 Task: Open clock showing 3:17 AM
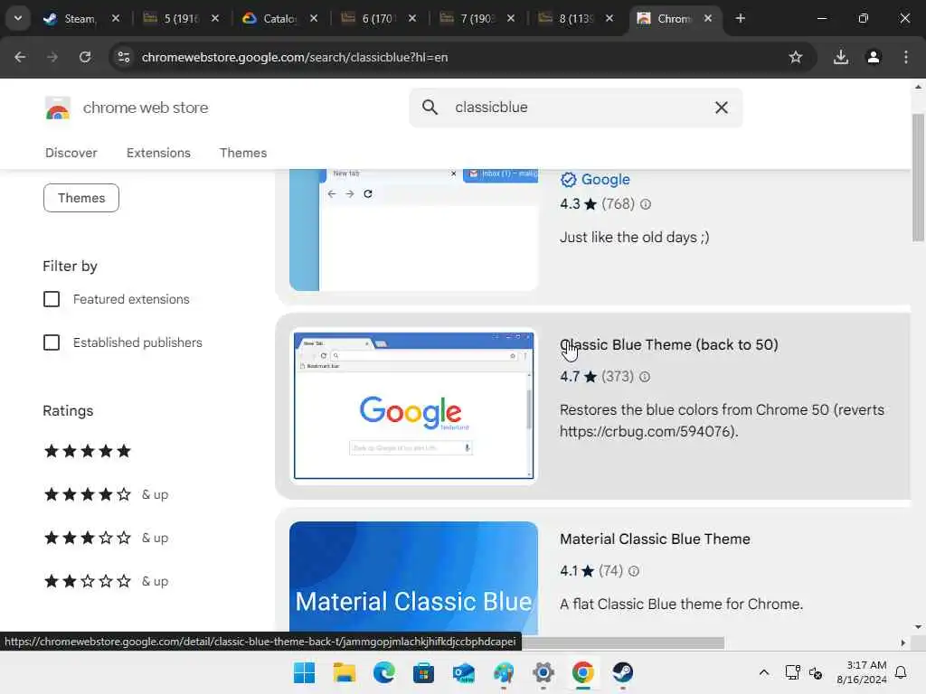click(x=862, y=672)
